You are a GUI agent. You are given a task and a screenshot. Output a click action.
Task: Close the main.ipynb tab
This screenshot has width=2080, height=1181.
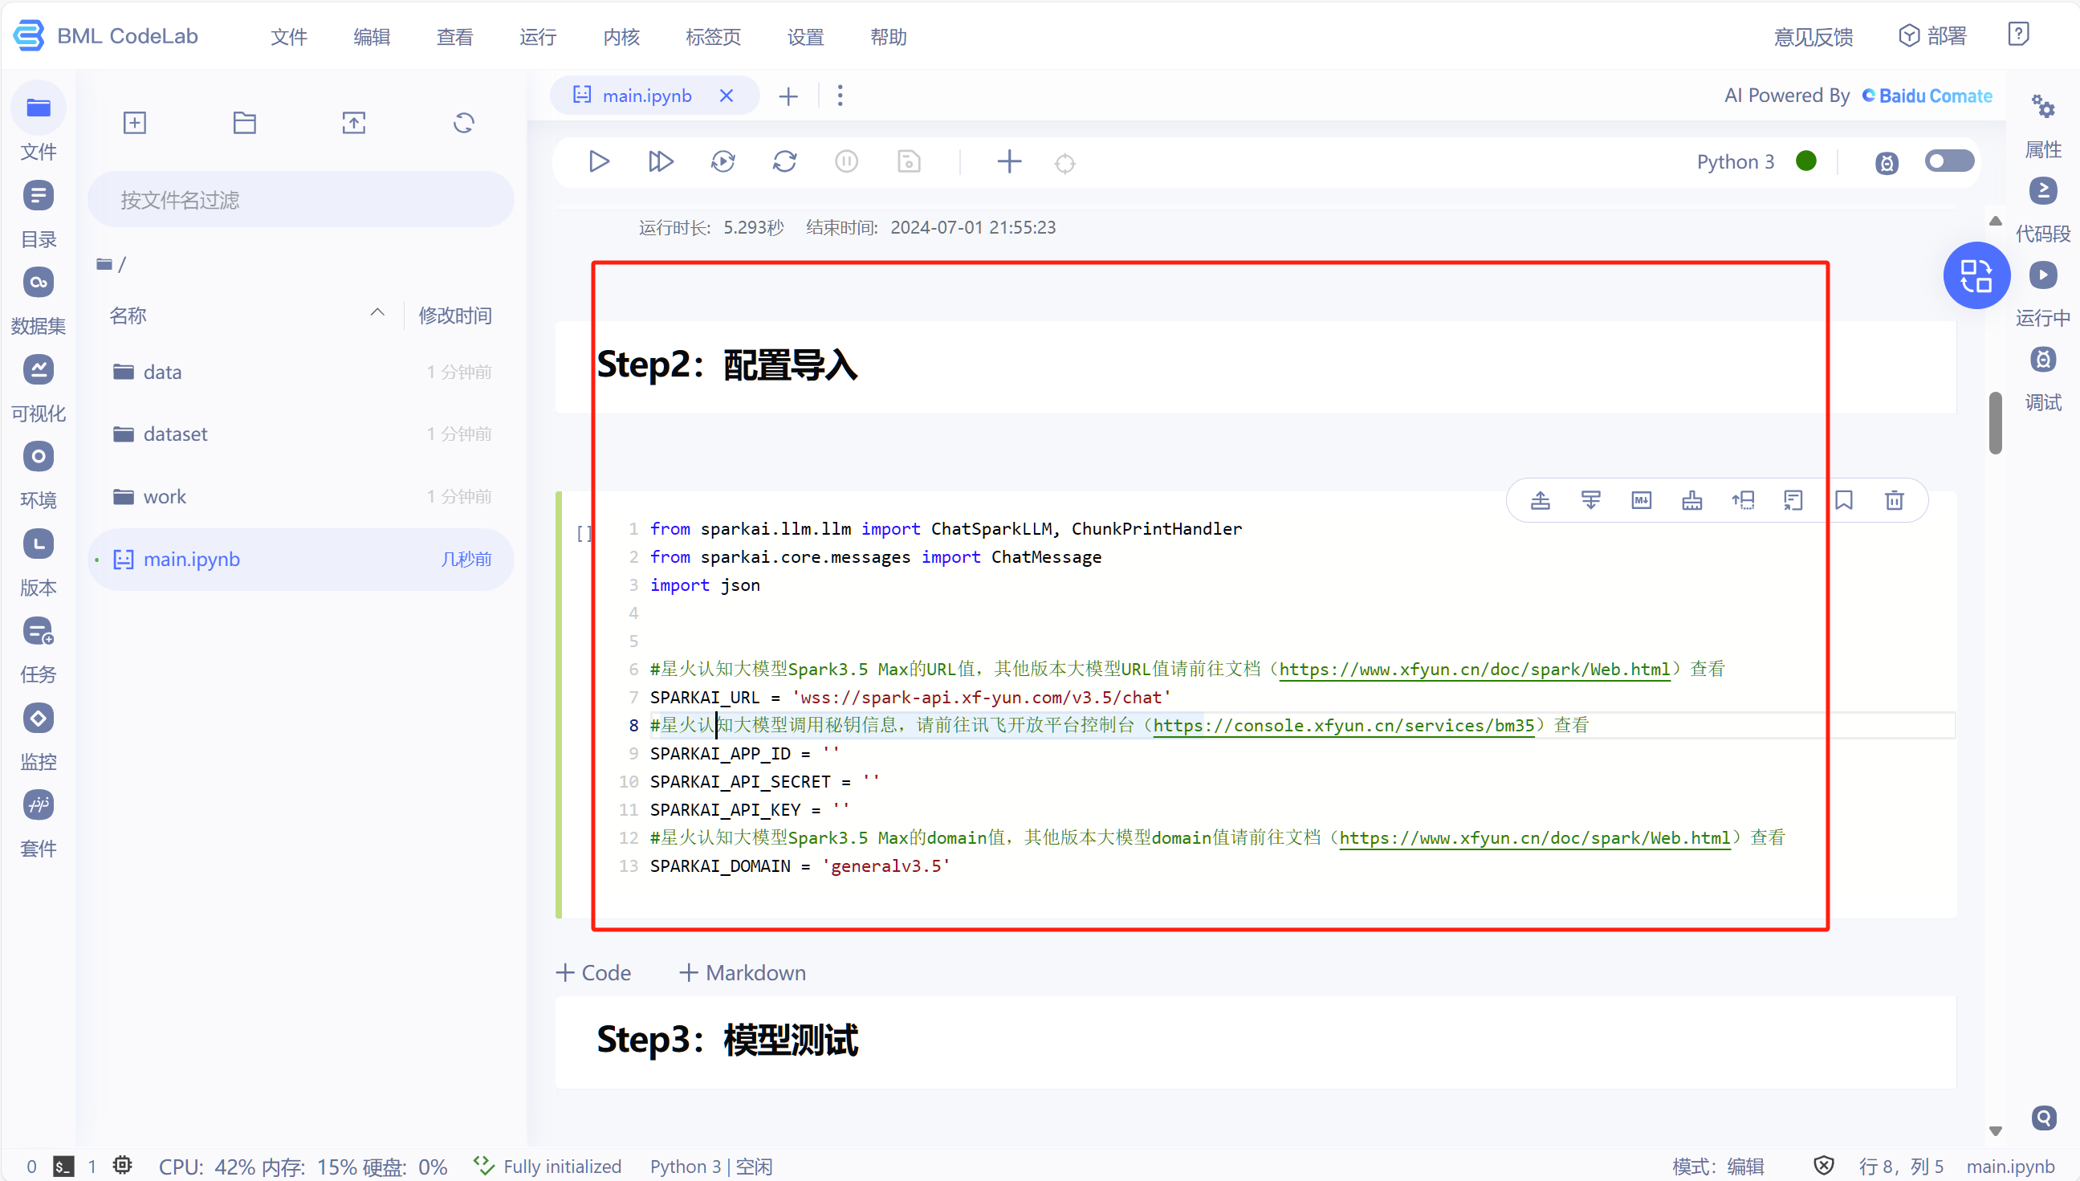(x=726, y=96)
